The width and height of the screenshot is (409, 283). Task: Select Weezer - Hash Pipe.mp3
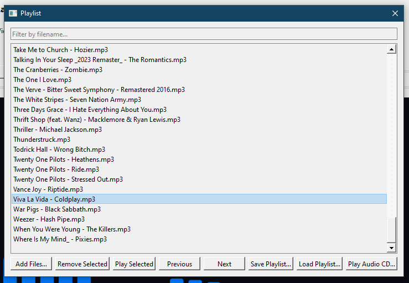(199, 219)
